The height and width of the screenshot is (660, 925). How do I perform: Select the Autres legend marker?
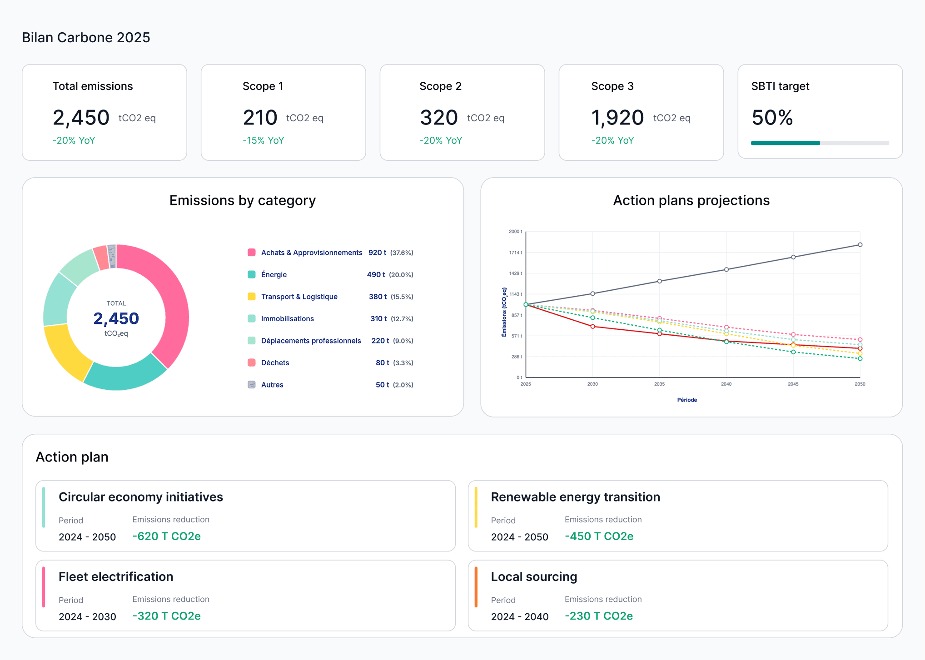pyautogui.click(x=251, y=384)
